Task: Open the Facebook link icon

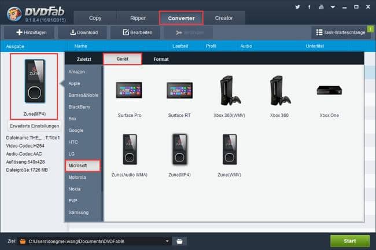Action: point(309,7)
